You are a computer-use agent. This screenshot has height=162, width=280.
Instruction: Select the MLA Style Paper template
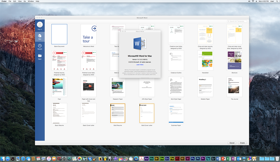click(176, 87)
